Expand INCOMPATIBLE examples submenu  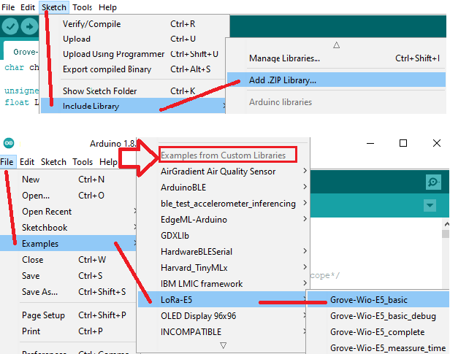222,332
